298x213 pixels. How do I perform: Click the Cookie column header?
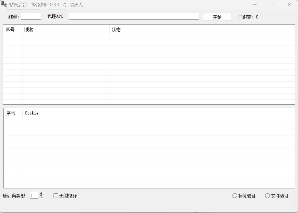click(32, 113)
